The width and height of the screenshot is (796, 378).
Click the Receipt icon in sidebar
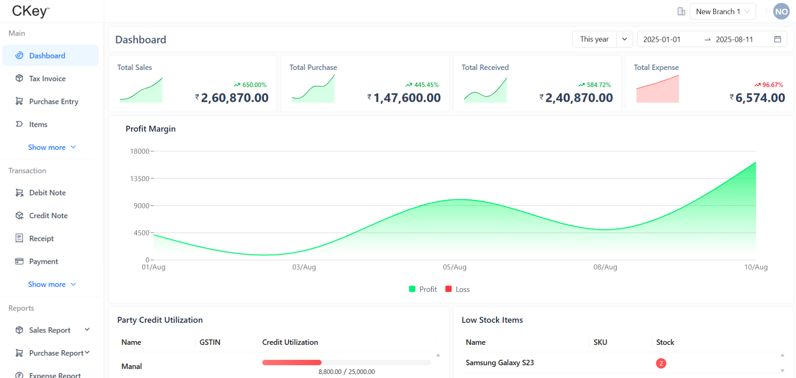[x=19, y=238]
